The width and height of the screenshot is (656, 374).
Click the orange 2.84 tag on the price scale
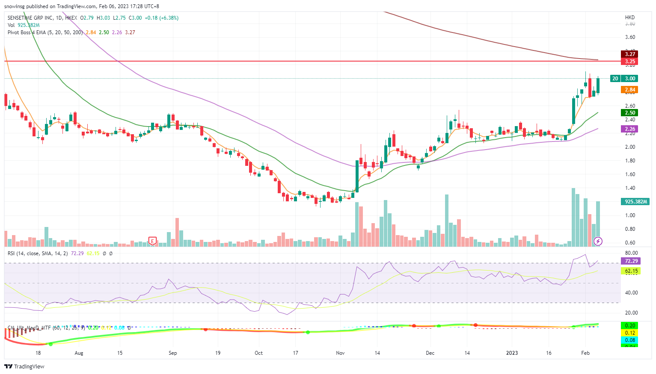pyautogui.click(x=630, y=90)
